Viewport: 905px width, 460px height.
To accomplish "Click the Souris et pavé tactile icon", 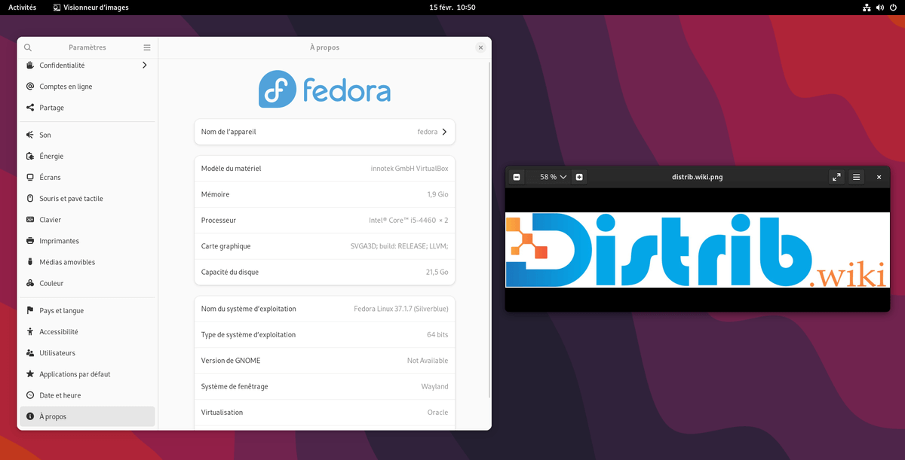I will (x=30, y=199).
